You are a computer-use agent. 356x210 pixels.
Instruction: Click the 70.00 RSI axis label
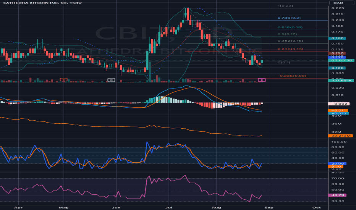tap(338, 178)
